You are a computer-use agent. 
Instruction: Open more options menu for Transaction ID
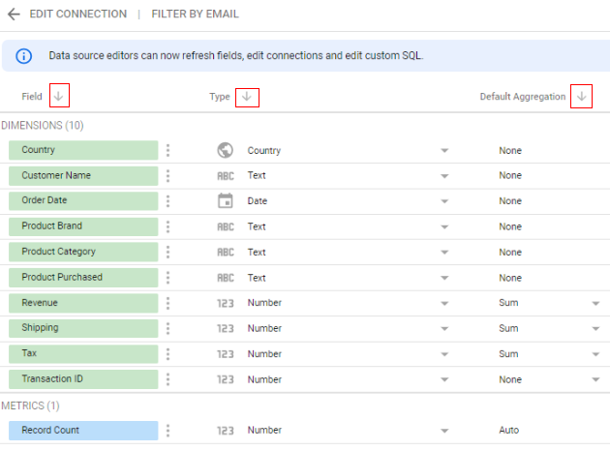(x=168, y=379)
